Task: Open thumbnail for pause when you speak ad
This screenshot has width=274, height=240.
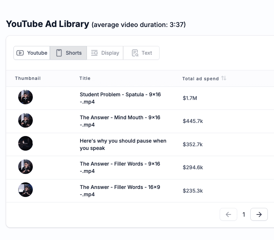Action: click(x=26, y=143)
